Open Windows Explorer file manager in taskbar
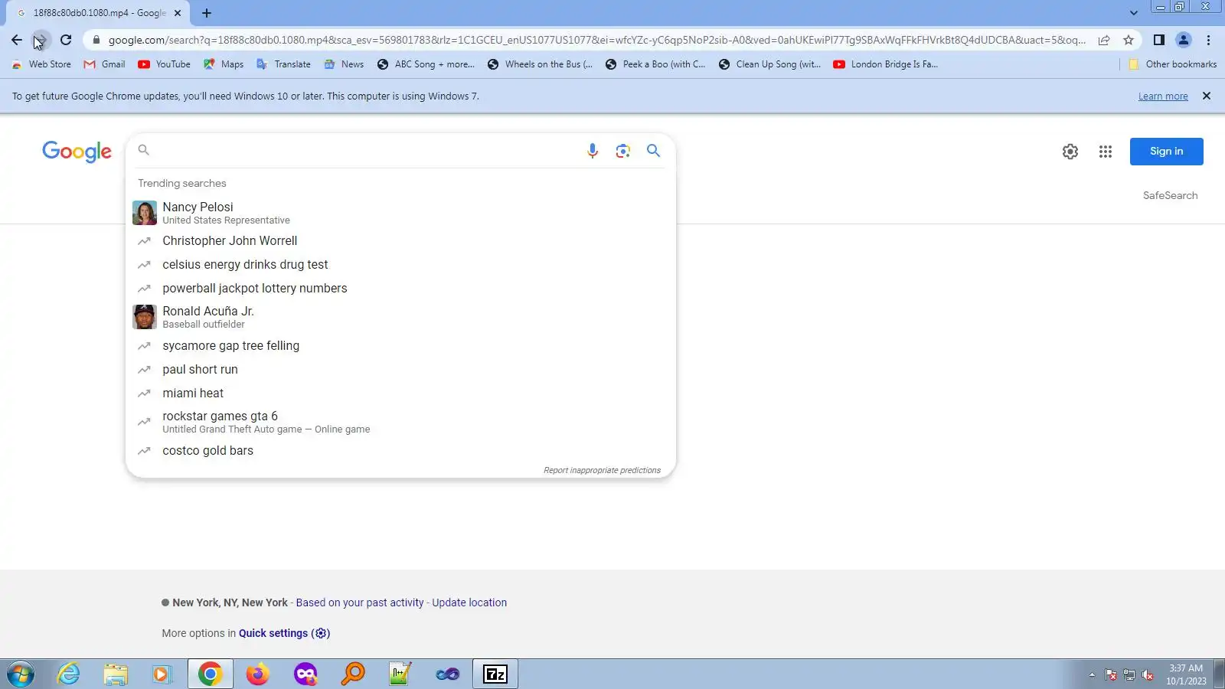Screen dimensions: 1225x689 (116, 674)
